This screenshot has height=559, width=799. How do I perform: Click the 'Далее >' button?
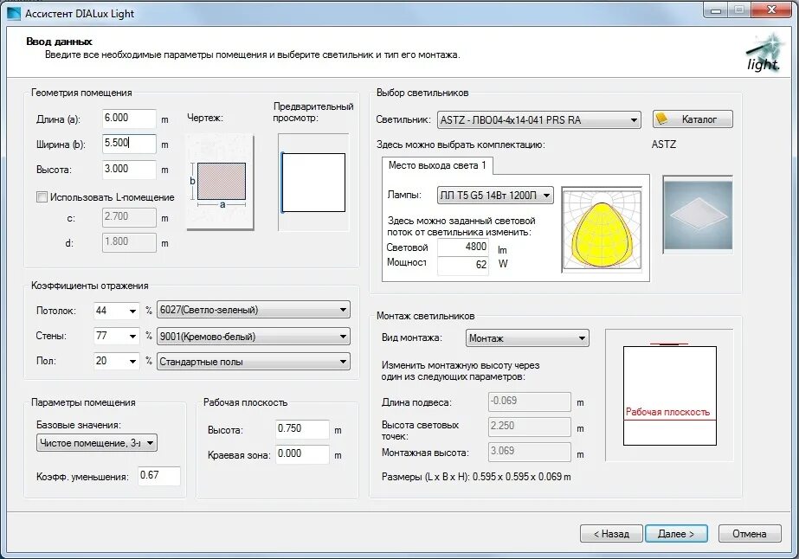coord(676,534)
